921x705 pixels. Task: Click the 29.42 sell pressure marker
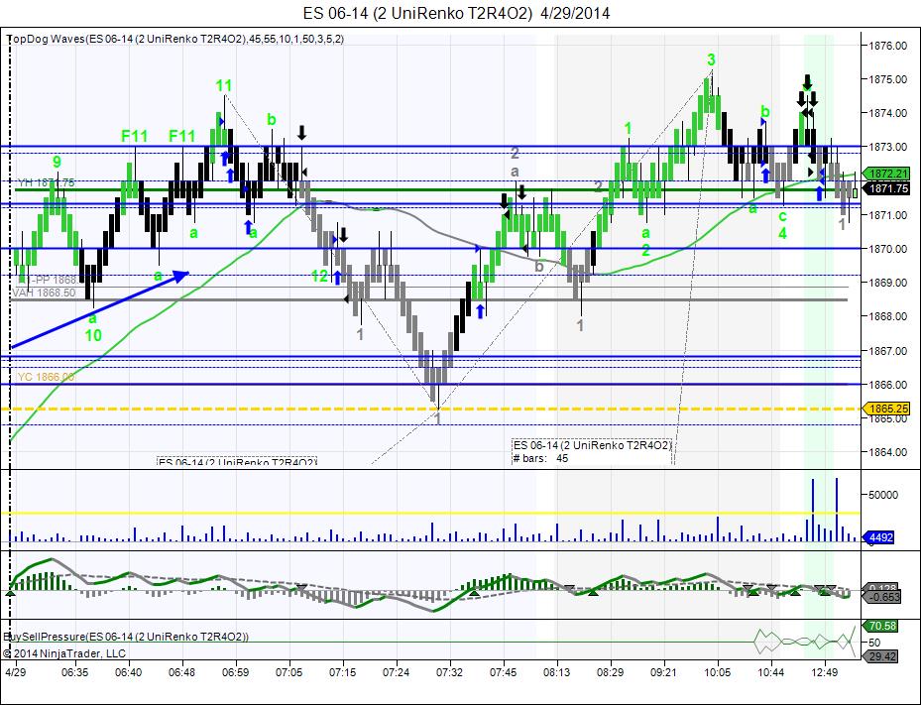pos(880,656)
